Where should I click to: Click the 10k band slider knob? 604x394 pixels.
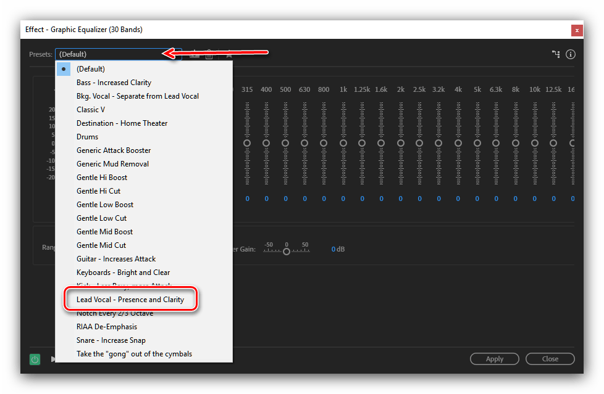pos(535,143)
